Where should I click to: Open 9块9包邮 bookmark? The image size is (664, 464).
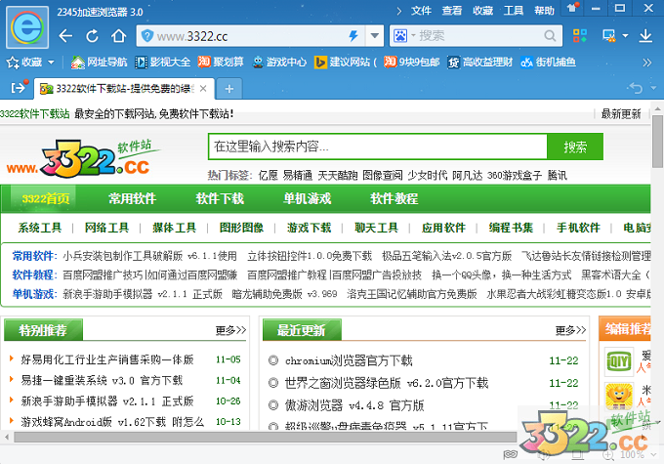click(412, 63)
